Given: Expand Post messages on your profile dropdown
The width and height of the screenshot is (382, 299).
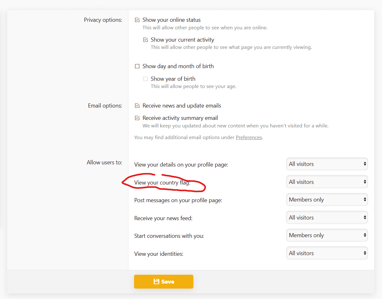Looking at the screenshot, I should (x=327, y=200).
